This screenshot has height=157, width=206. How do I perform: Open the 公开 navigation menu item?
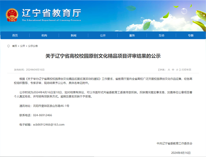(103, 35)
